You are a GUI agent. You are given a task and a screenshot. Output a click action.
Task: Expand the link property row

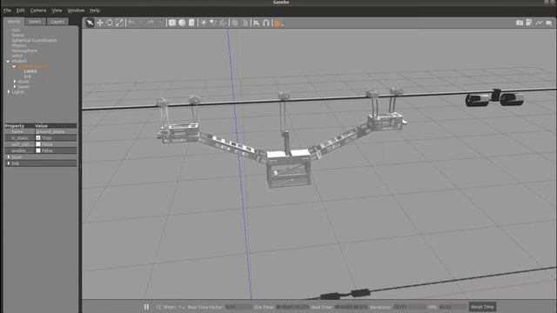pos(9,163)
